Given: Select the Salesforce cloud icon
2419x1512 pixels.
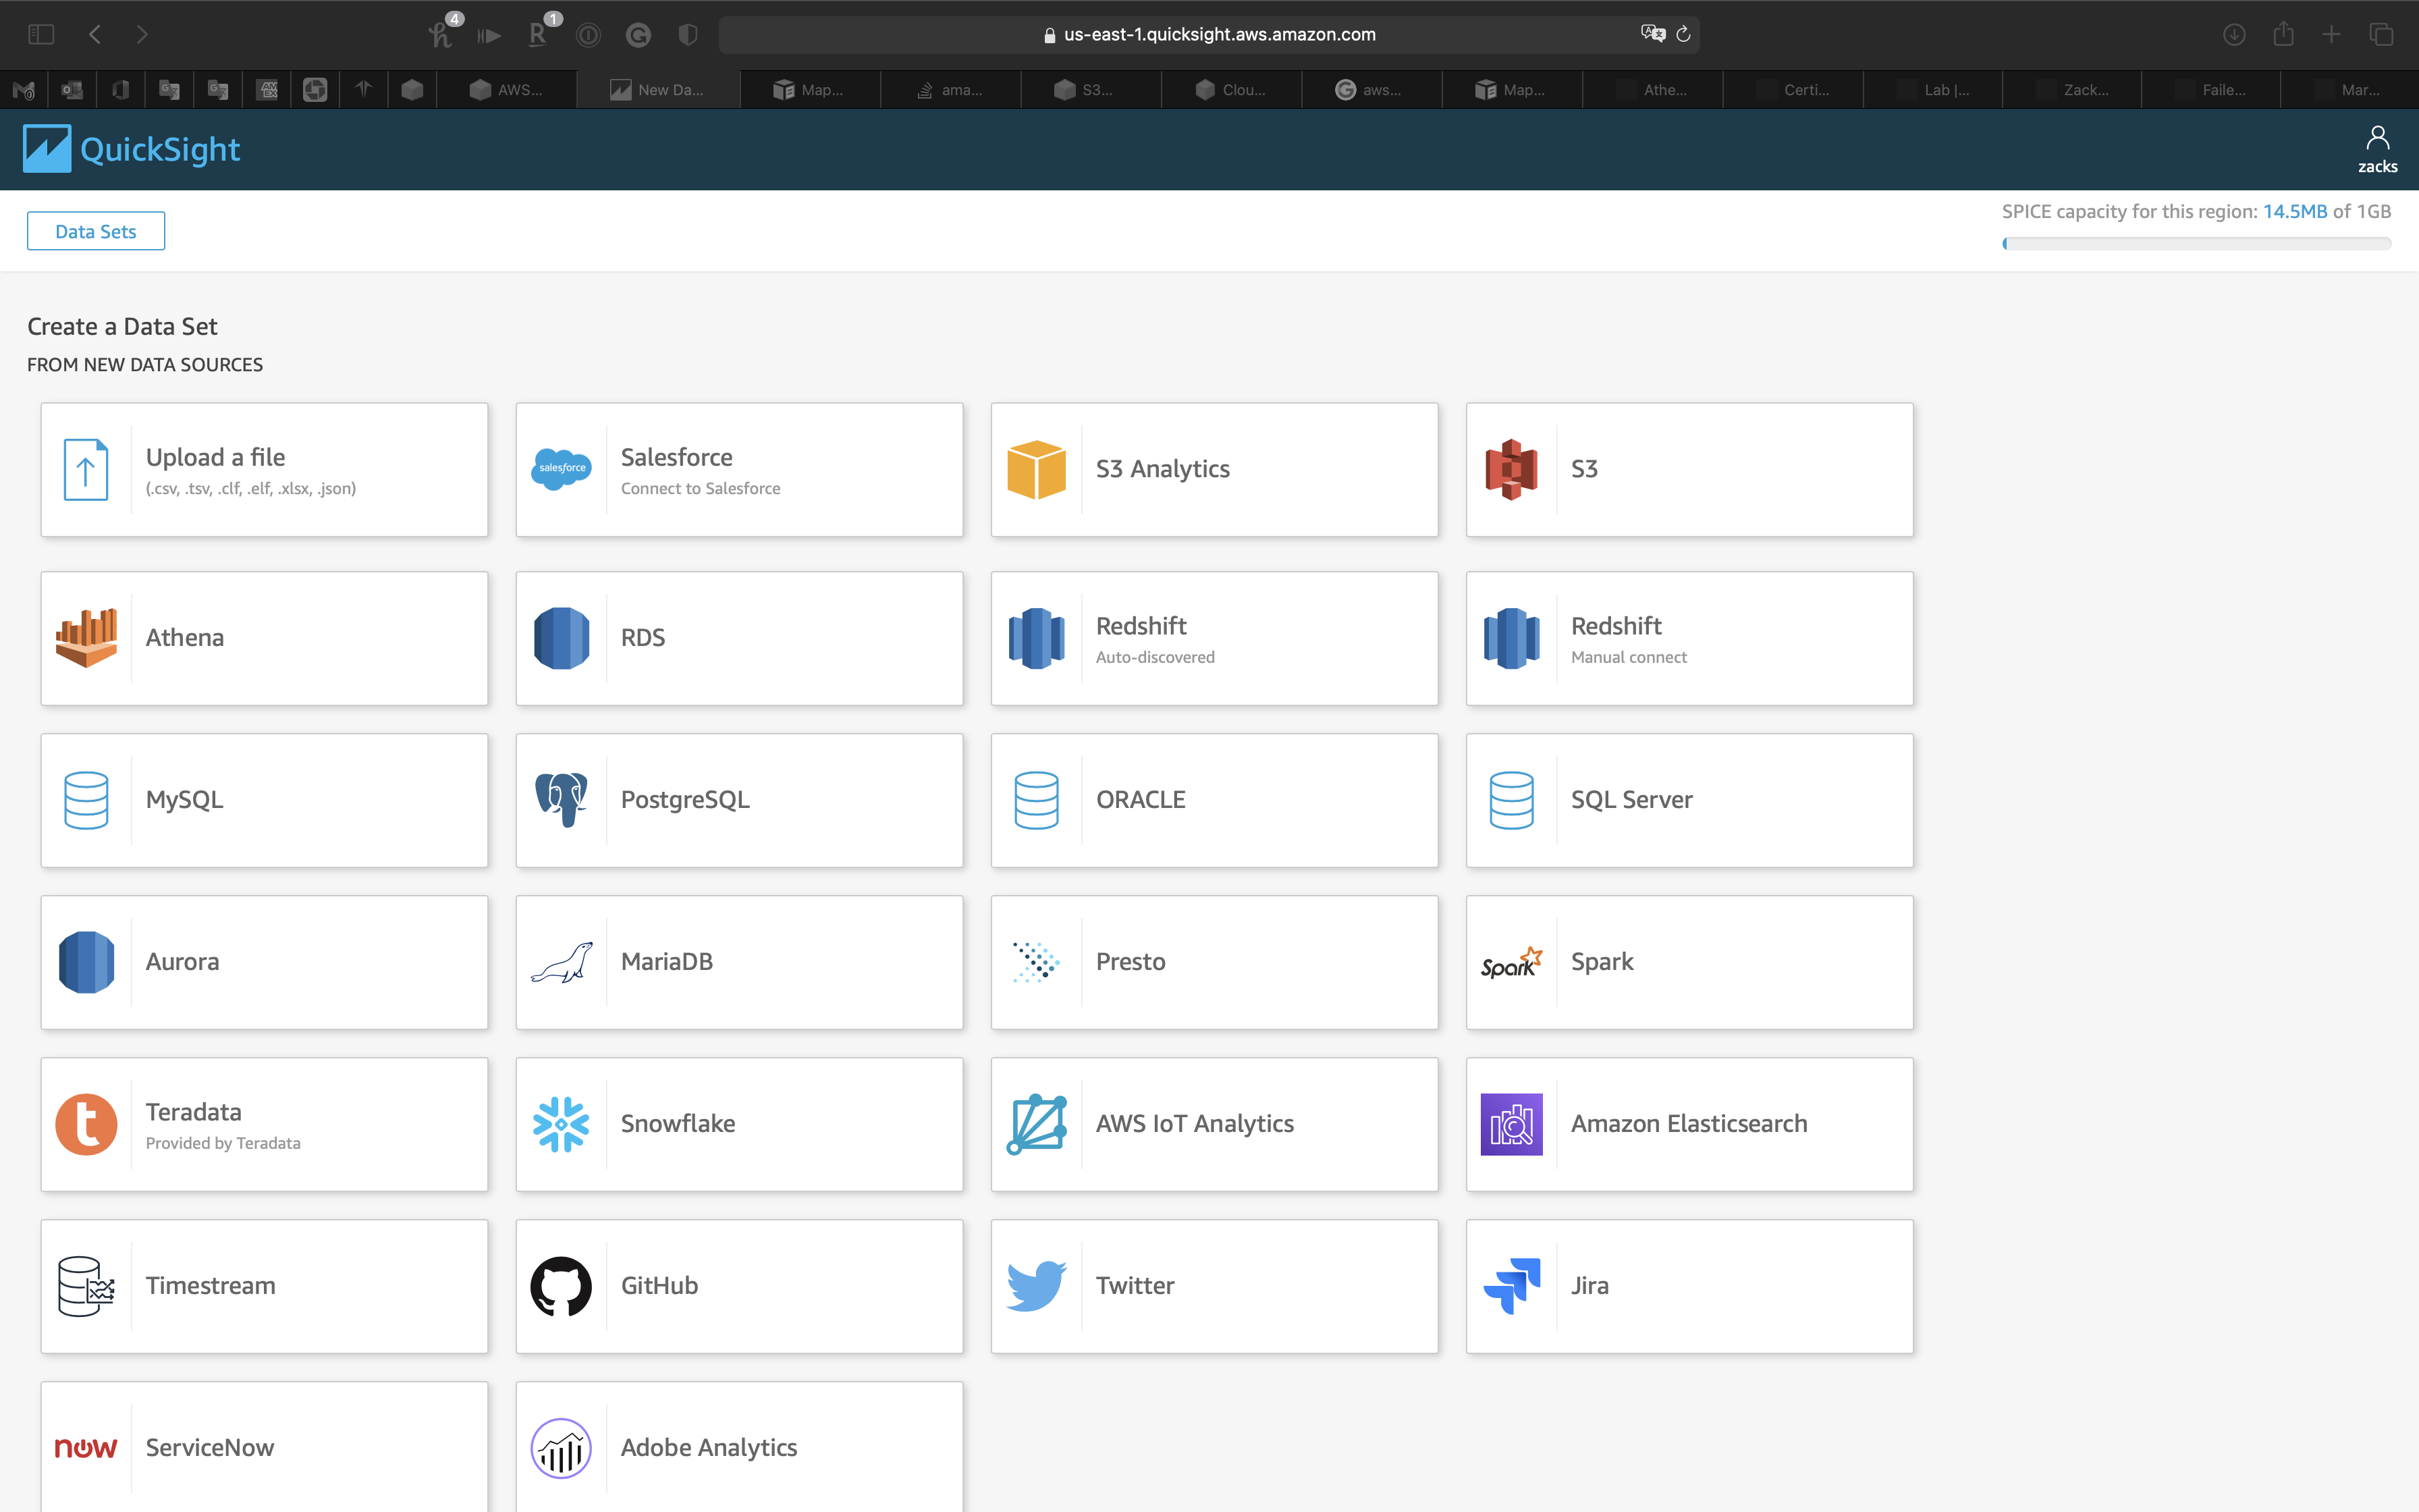Looking at the screenshot, I should click(561, 469).
